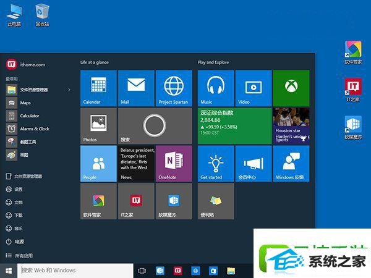Open 文件资源管理器 shortcut in the lower list
This screenshot has width=371, height=278.
click(x=24, y=176)
